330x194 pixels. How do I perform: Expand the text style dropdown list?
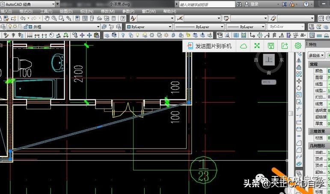point(172,18)
